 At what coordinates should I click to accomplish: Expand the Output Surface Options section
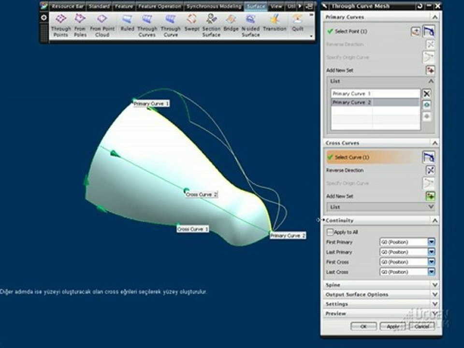point(381,294)
